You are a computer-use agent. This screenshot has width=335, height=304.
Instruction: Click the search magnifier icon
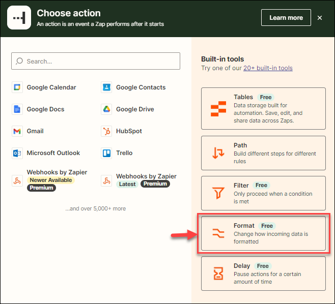19,61
